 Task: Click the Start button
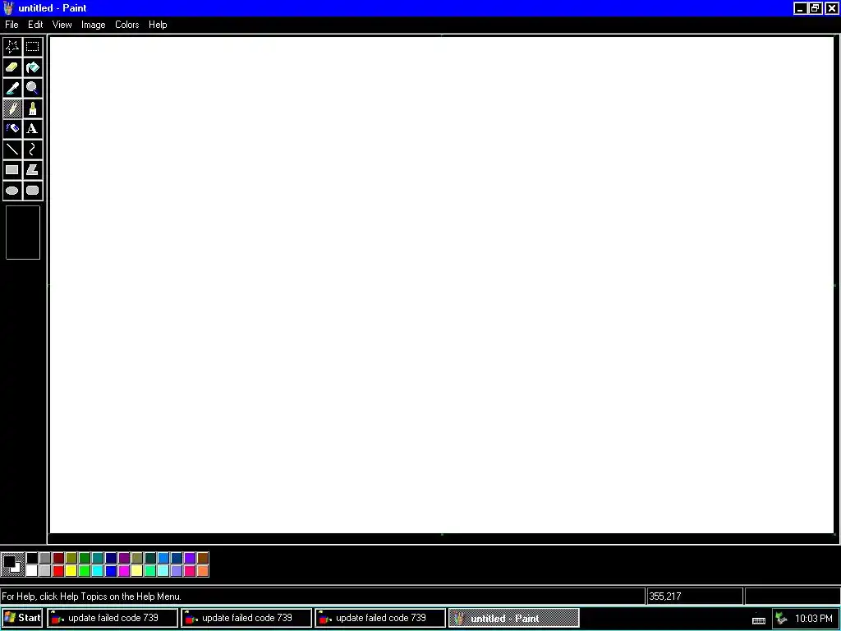22,618
